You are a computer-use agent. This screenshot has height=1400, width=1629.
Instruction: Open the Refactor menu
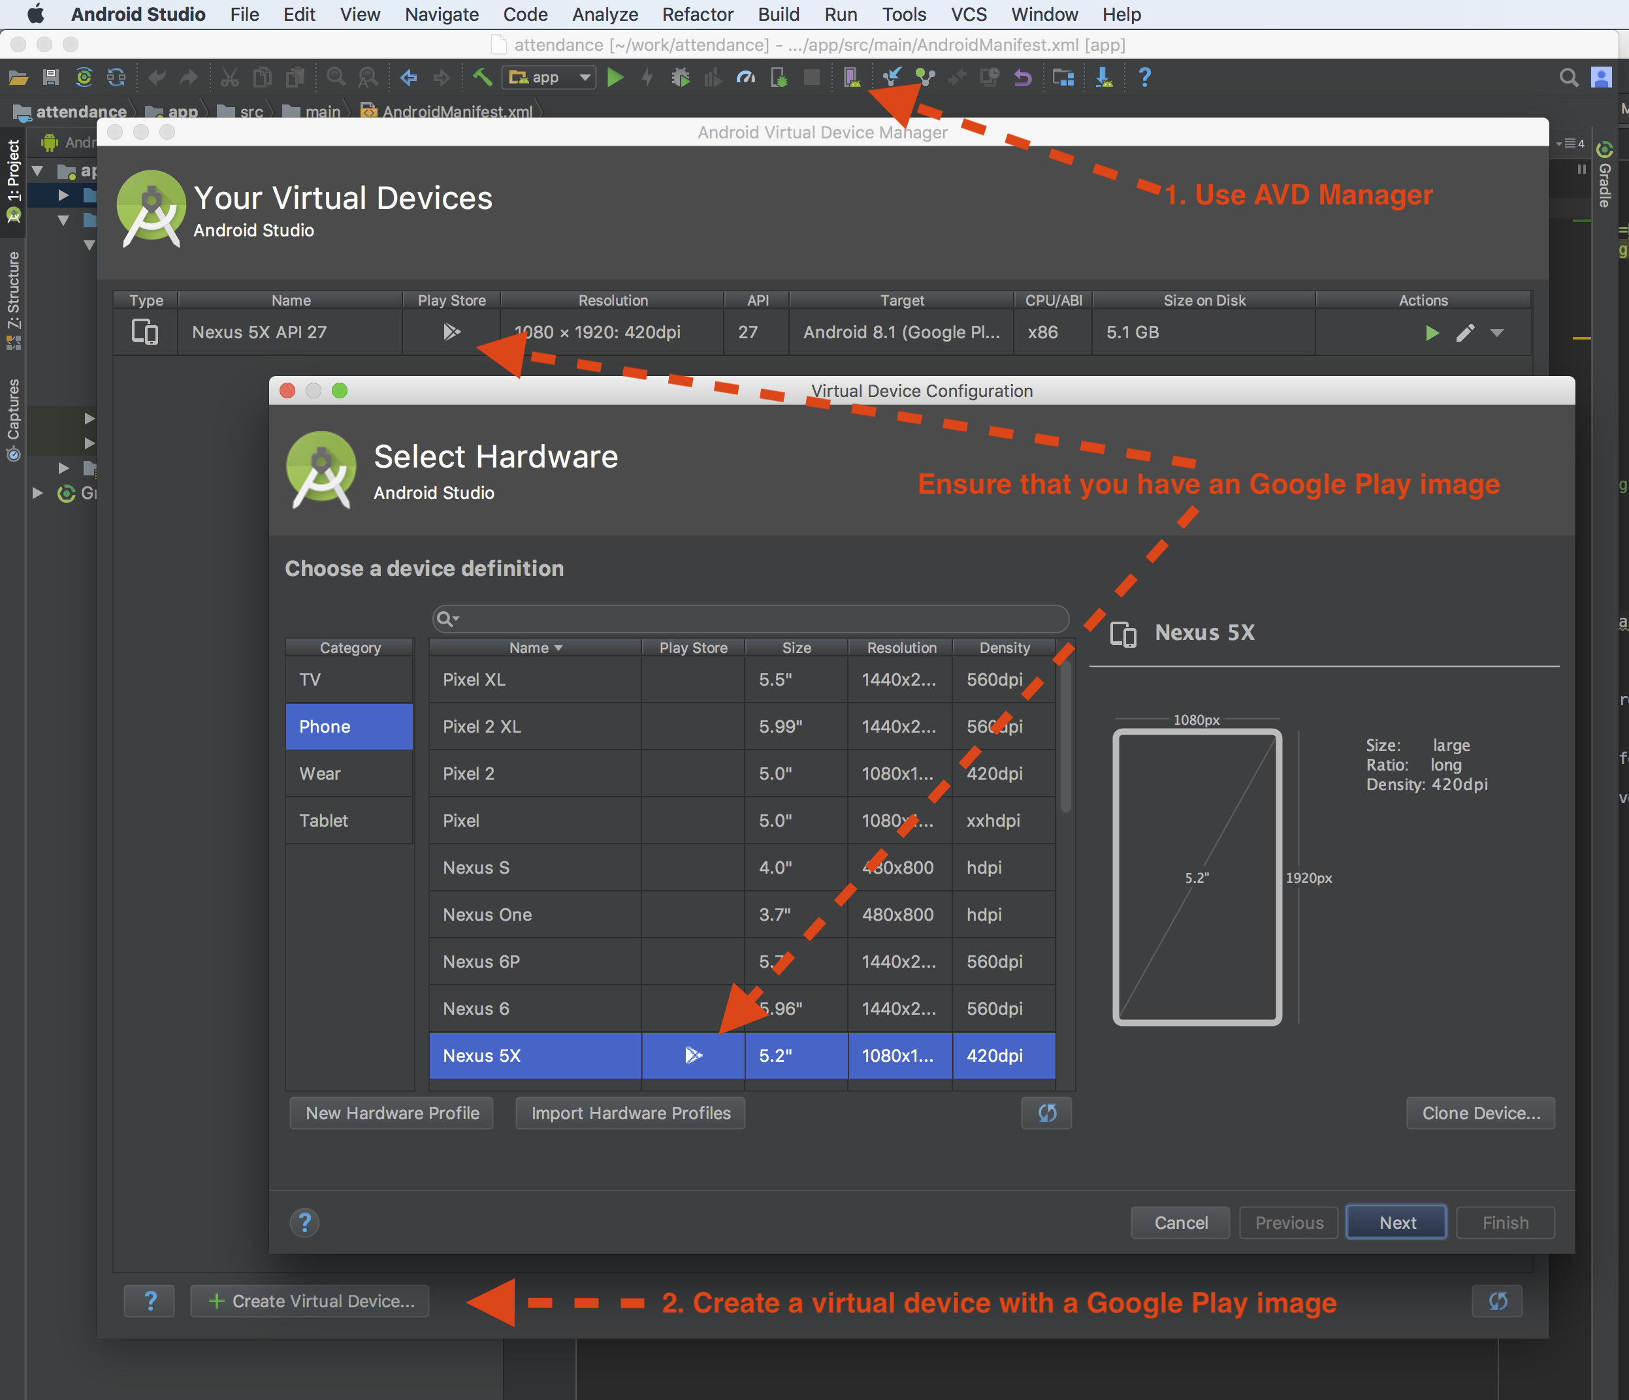(698, 14)
